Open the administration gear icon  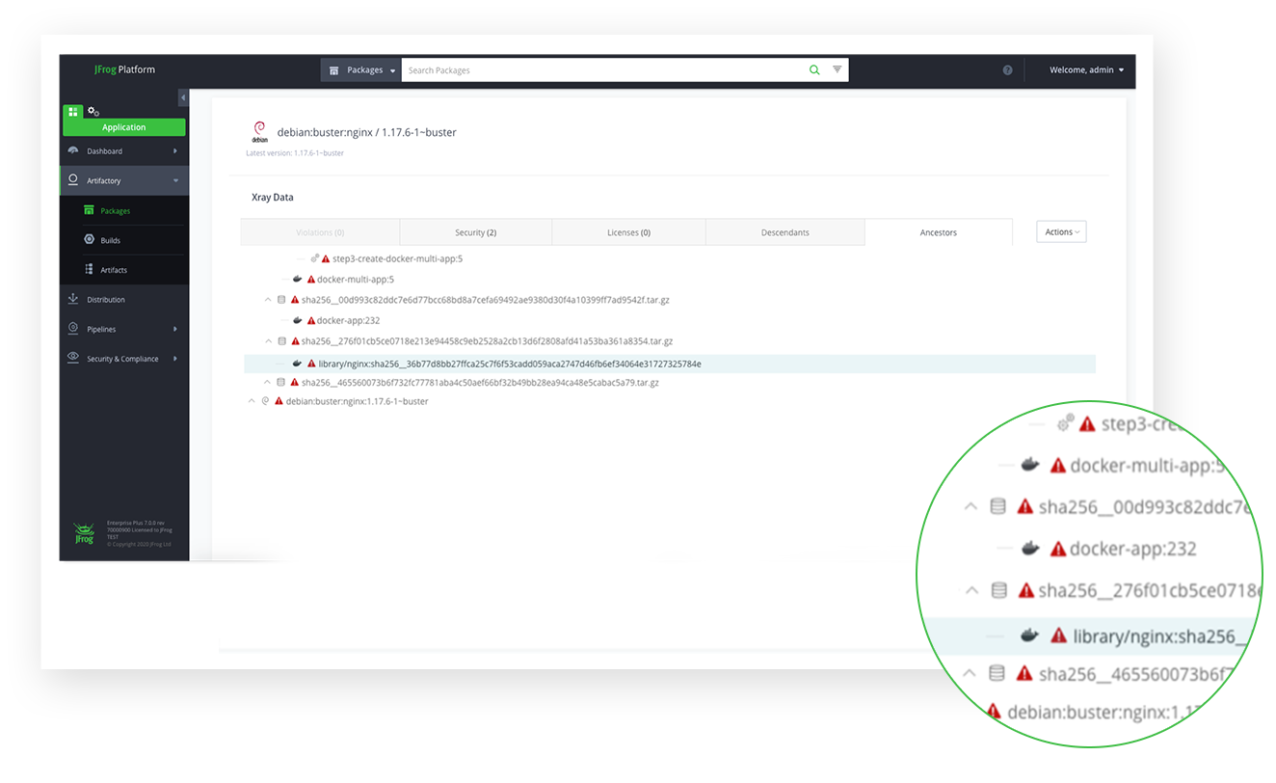(x=93, y=112)
